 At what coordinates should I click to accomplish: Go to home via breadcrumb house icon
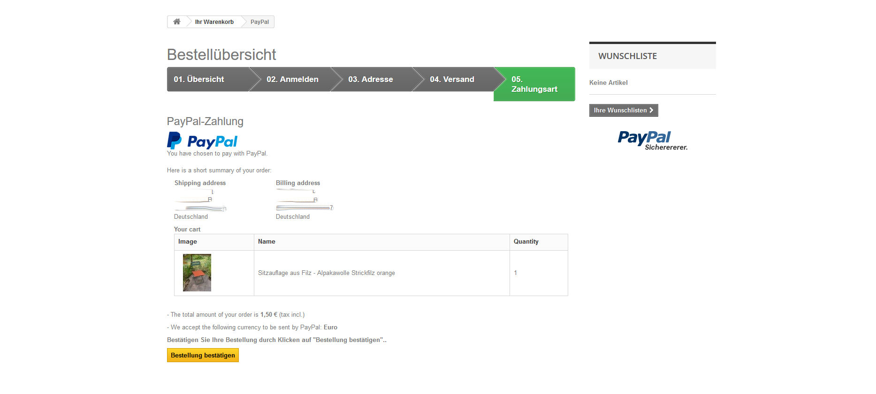coord(177,22)
